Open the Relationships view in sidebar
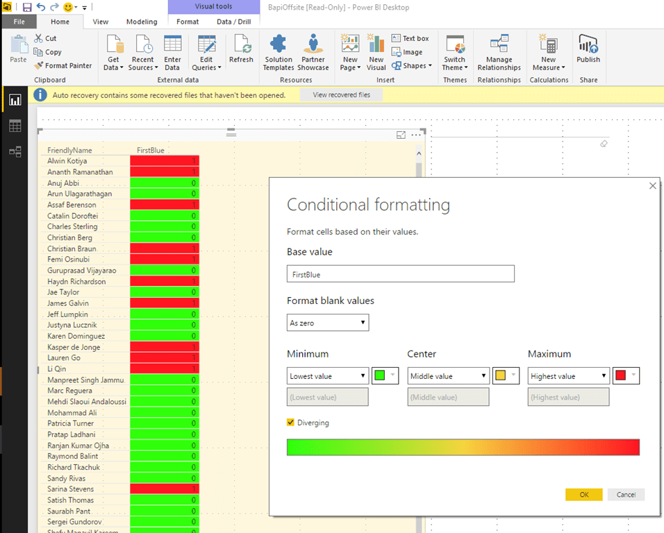Screen dimensions: 664x533 [x=15, y=151]
